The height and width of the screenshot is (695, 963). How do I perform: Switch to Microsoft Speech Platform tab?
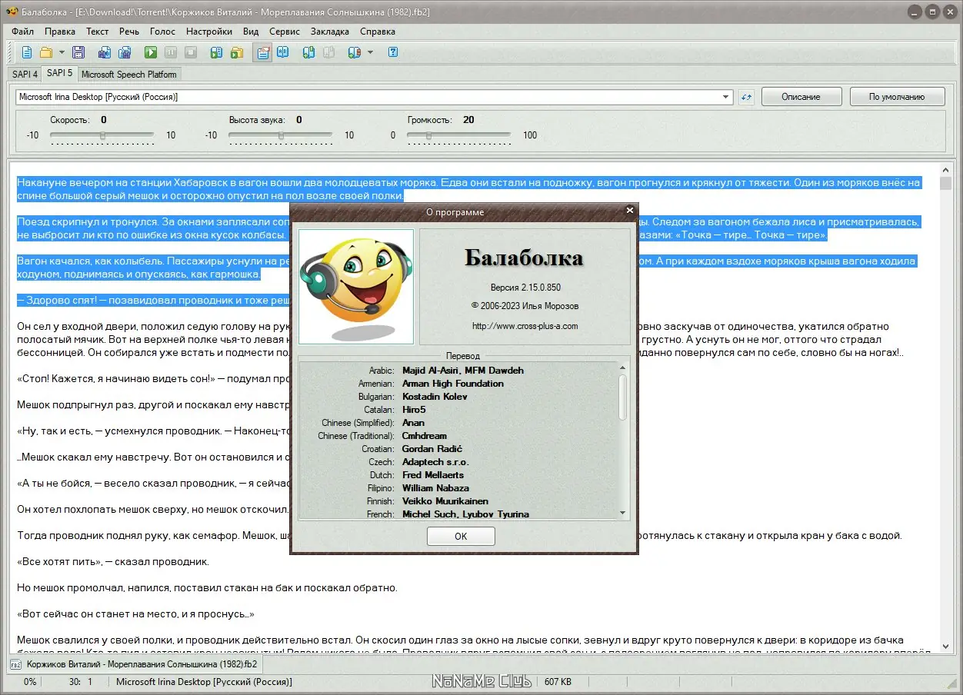pyautogui.click(x=129, y=75)
